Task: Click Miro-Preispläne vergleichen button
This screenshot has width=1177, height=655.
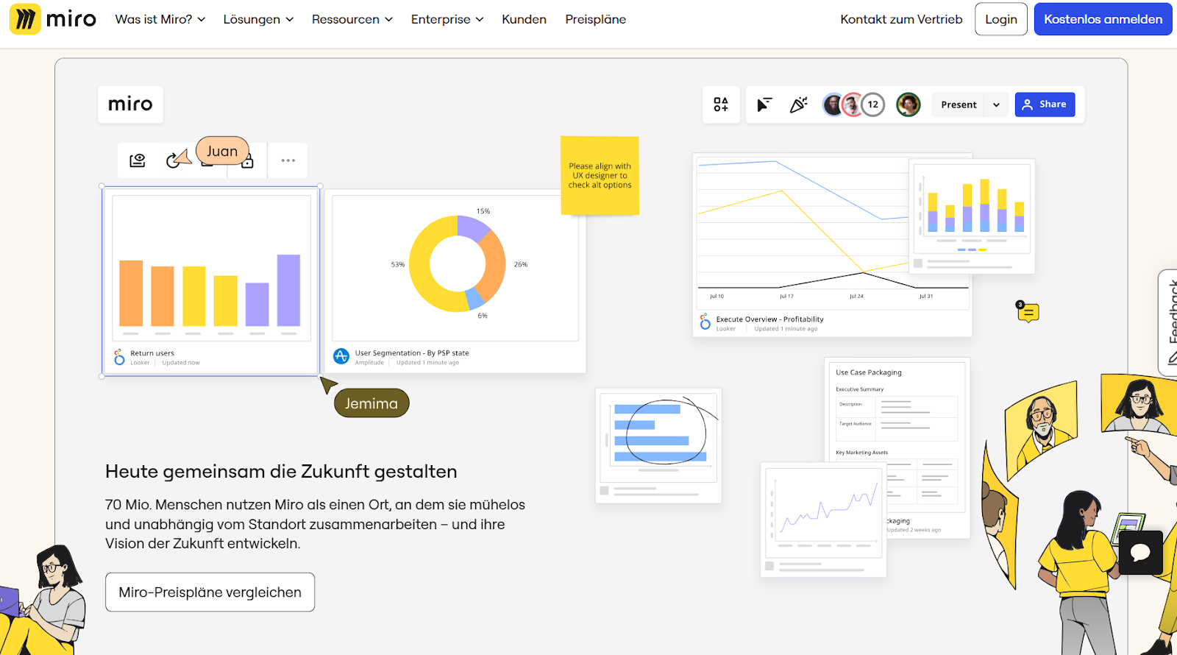Action: [x=210, y=592]
